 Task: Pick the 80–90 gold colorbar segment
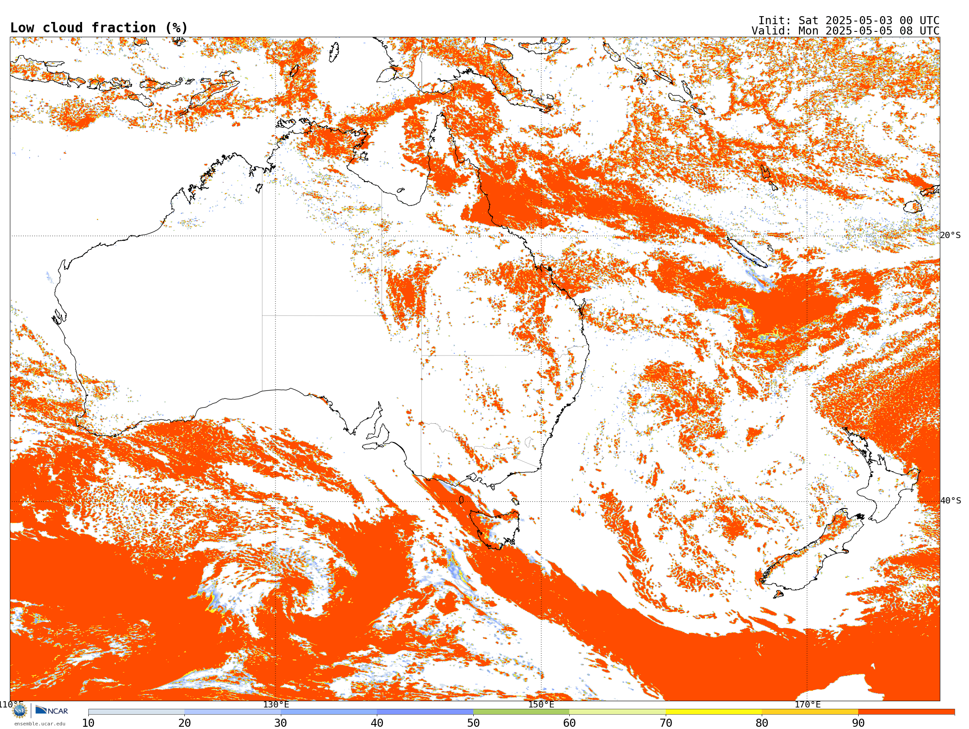810,712
